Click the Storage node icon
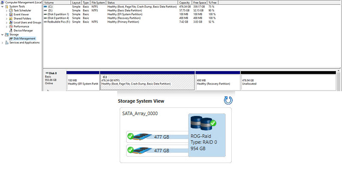 tap(7, 35)
